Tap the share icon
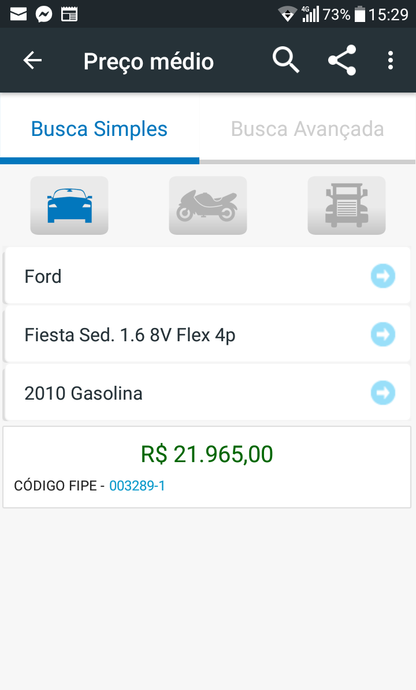The image size is (416, 690). click(x=342, y=60)
